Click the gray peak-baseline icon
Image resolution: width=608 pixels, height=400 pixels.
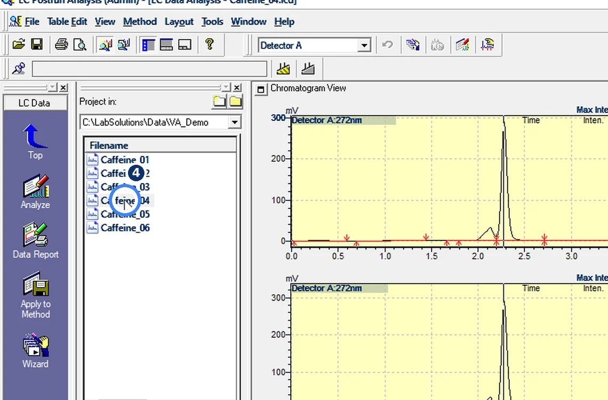(x=308, y=69)
